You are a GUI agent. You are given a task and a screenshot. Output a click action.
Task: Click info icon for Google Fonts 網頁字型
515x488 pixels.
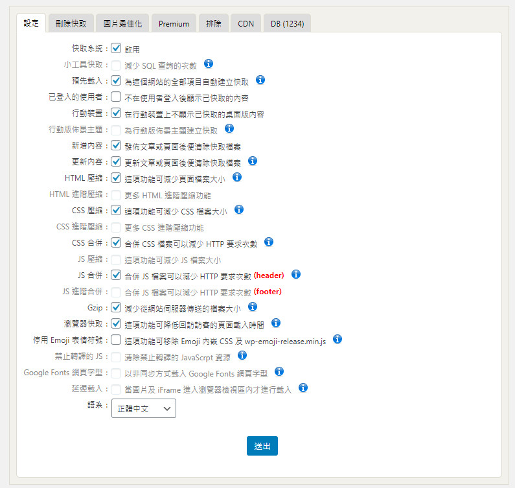pos(279,371)
